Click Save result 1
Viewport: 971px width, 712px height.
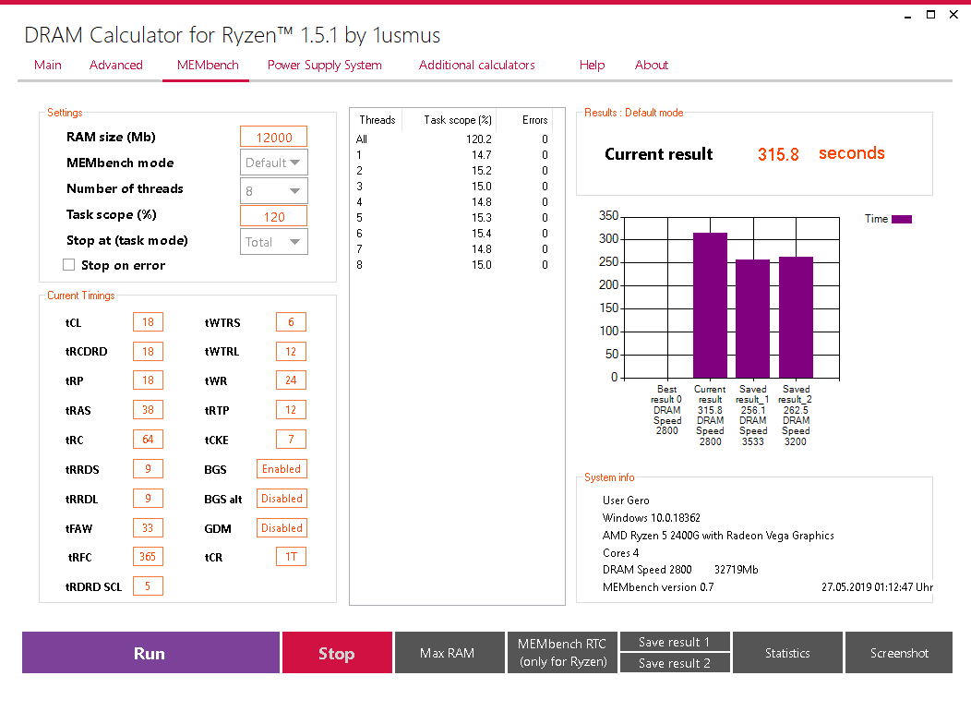pos(675,642)
